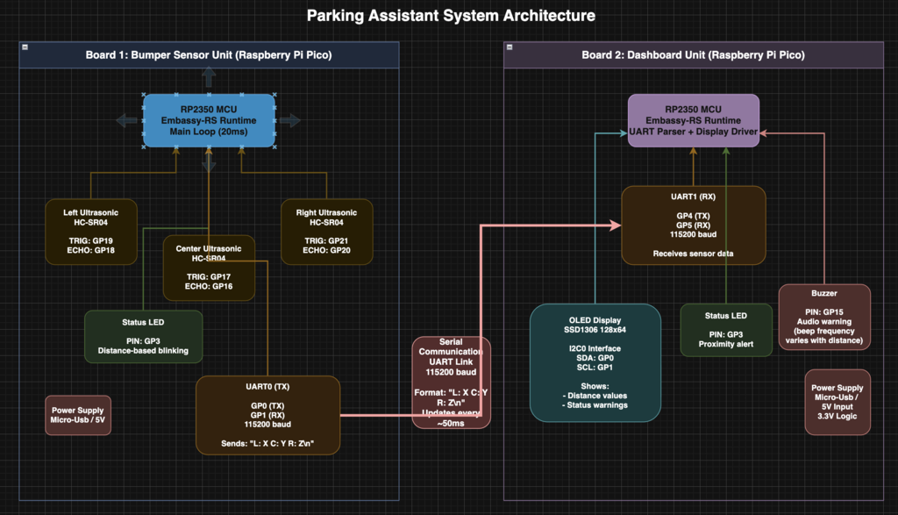Select the Board 2 RP2350 MCU block
Image resolution: width=898 pixels, height=515 pixels.
693,120
